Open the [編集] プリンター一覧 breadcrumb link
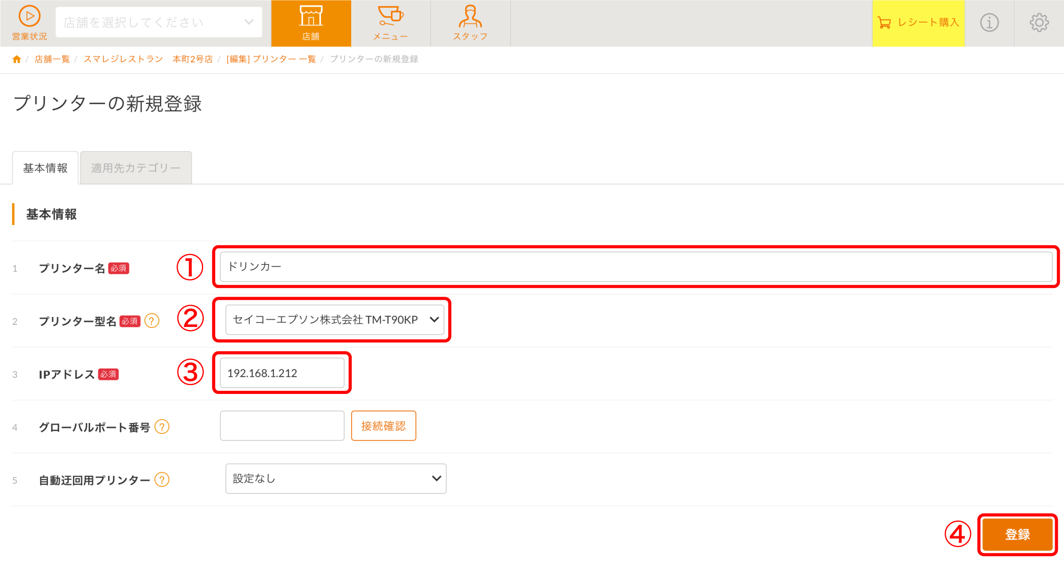 [x=271, y=59]
